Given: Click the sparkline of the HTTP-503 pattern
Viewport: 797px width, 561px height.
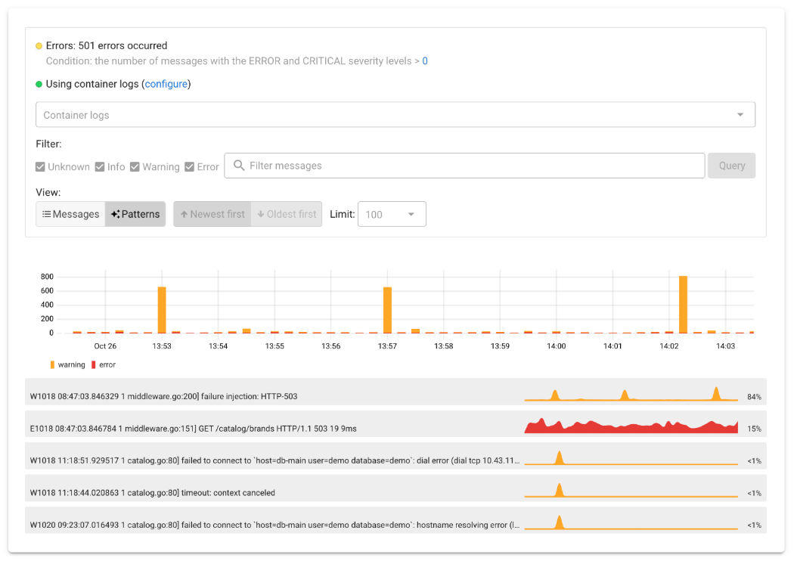Looking at the screenshot, I should (x=631, y=394).
